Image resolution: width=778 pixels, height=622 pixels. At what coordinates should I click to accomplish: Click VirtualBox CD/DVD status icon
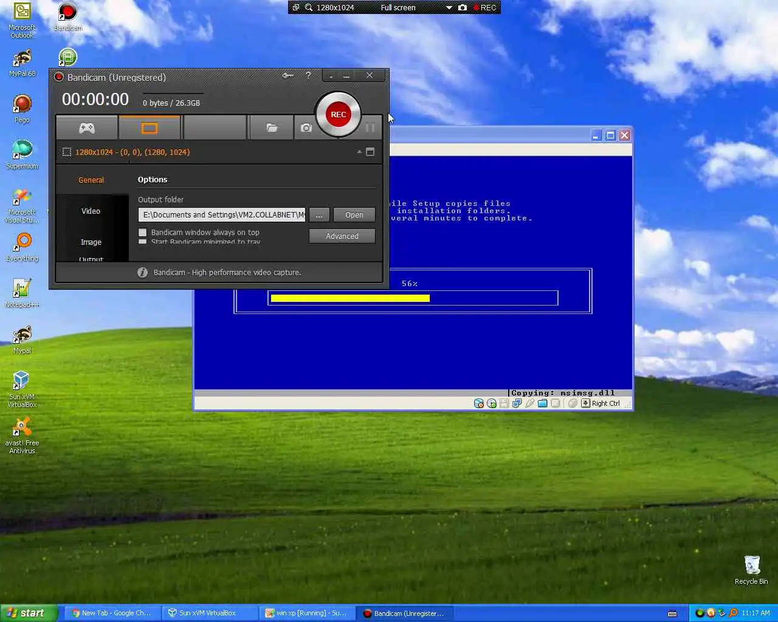[492, 403]
